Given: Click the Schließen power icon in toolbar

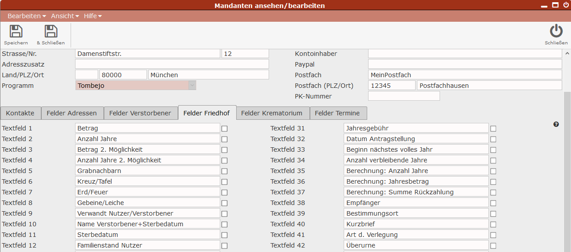Looking at the screenshot, I should 556,31.
